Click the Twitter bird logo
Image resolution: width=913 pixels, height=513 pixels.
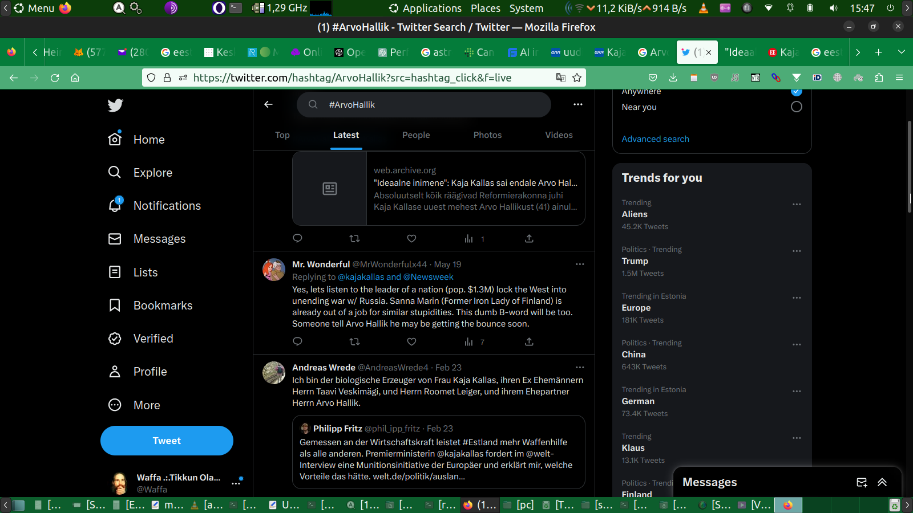115,105
